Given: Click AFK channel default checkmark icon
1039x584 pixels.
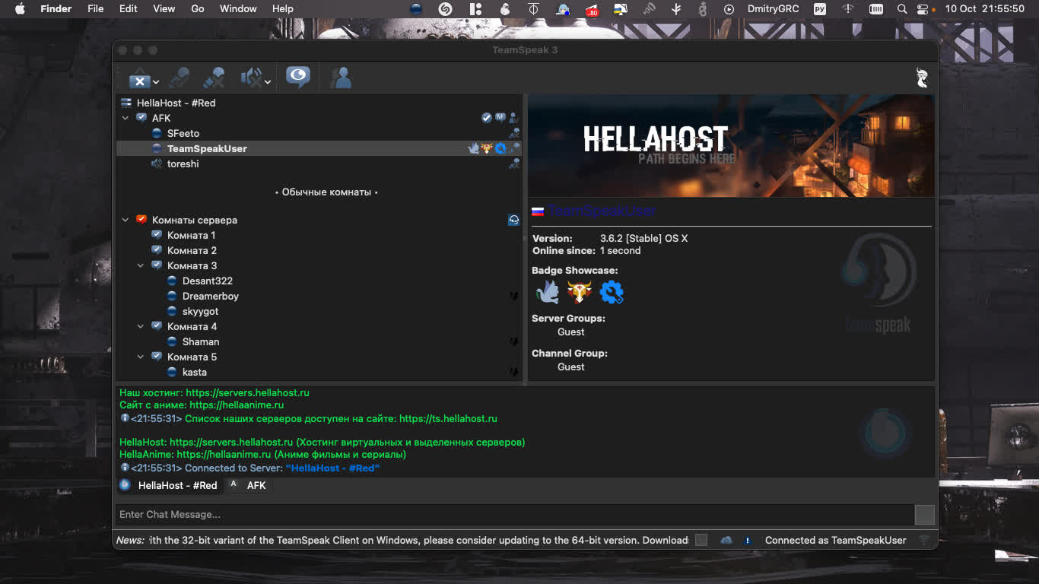Looking at the screenshot, I should pyautogui.click(x=487, y=118).
